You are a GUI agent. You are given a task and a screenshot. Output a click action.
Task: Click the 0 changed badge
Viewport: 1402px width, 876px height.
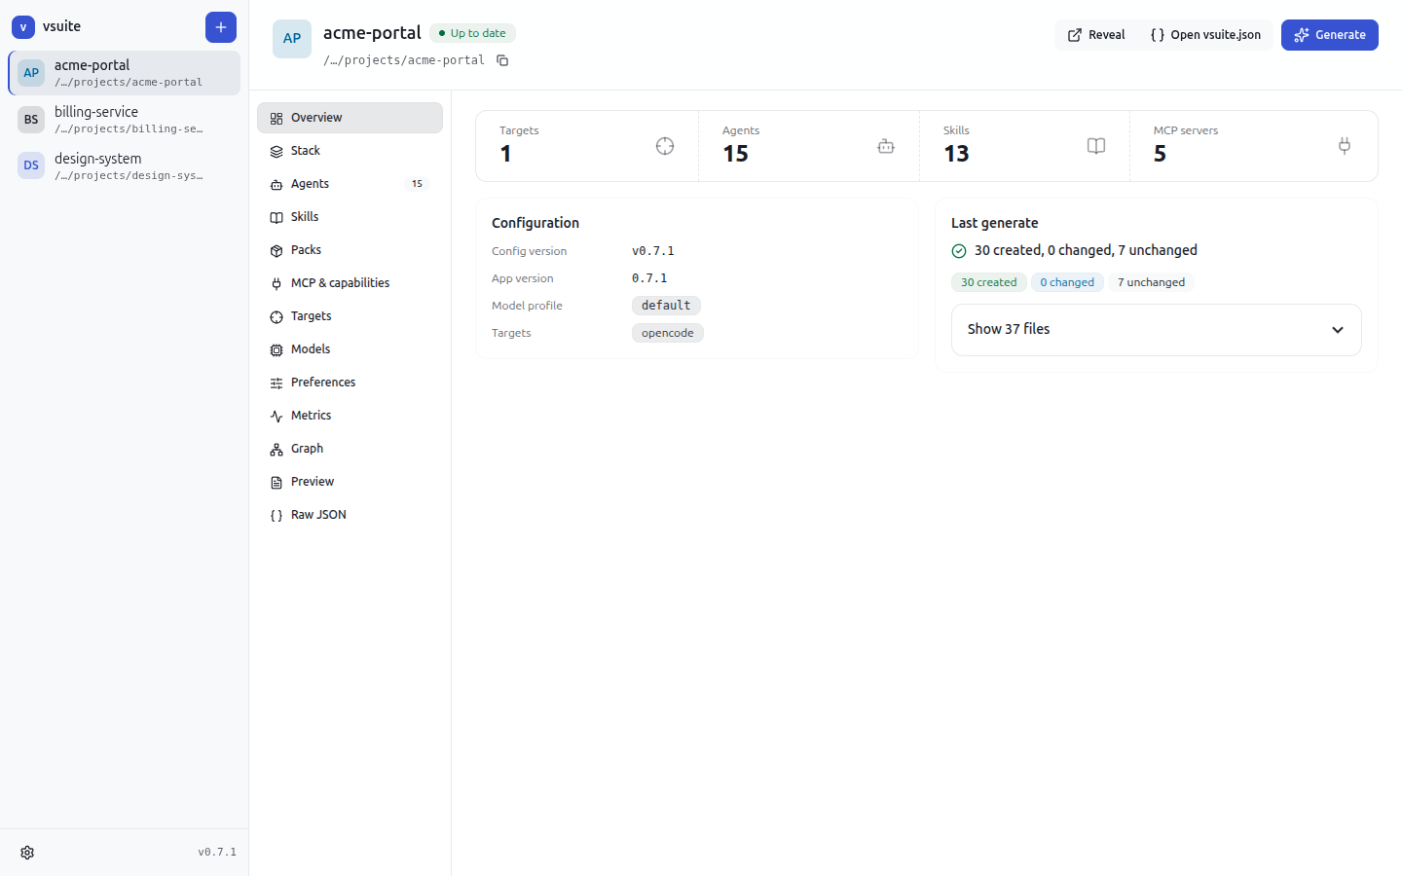[1067, 282]
